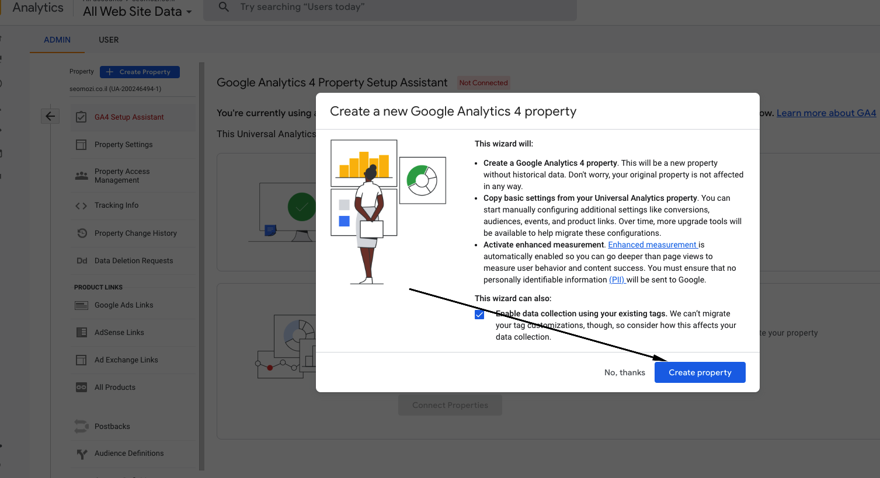Open the PII link
Screen dimensions: 880x478
click(x=617, y=280)
